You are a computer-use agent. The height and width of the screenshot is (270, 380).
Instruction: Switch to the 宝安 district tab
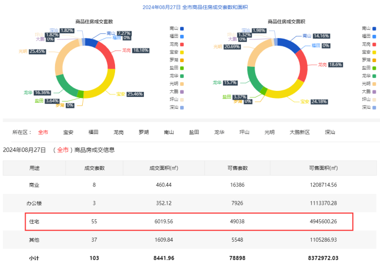pos(68,132)
